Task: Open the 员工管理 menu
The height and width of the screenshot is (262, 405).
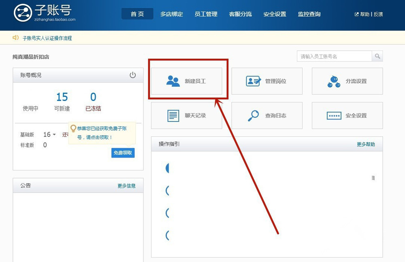Action: click(206, 14)
